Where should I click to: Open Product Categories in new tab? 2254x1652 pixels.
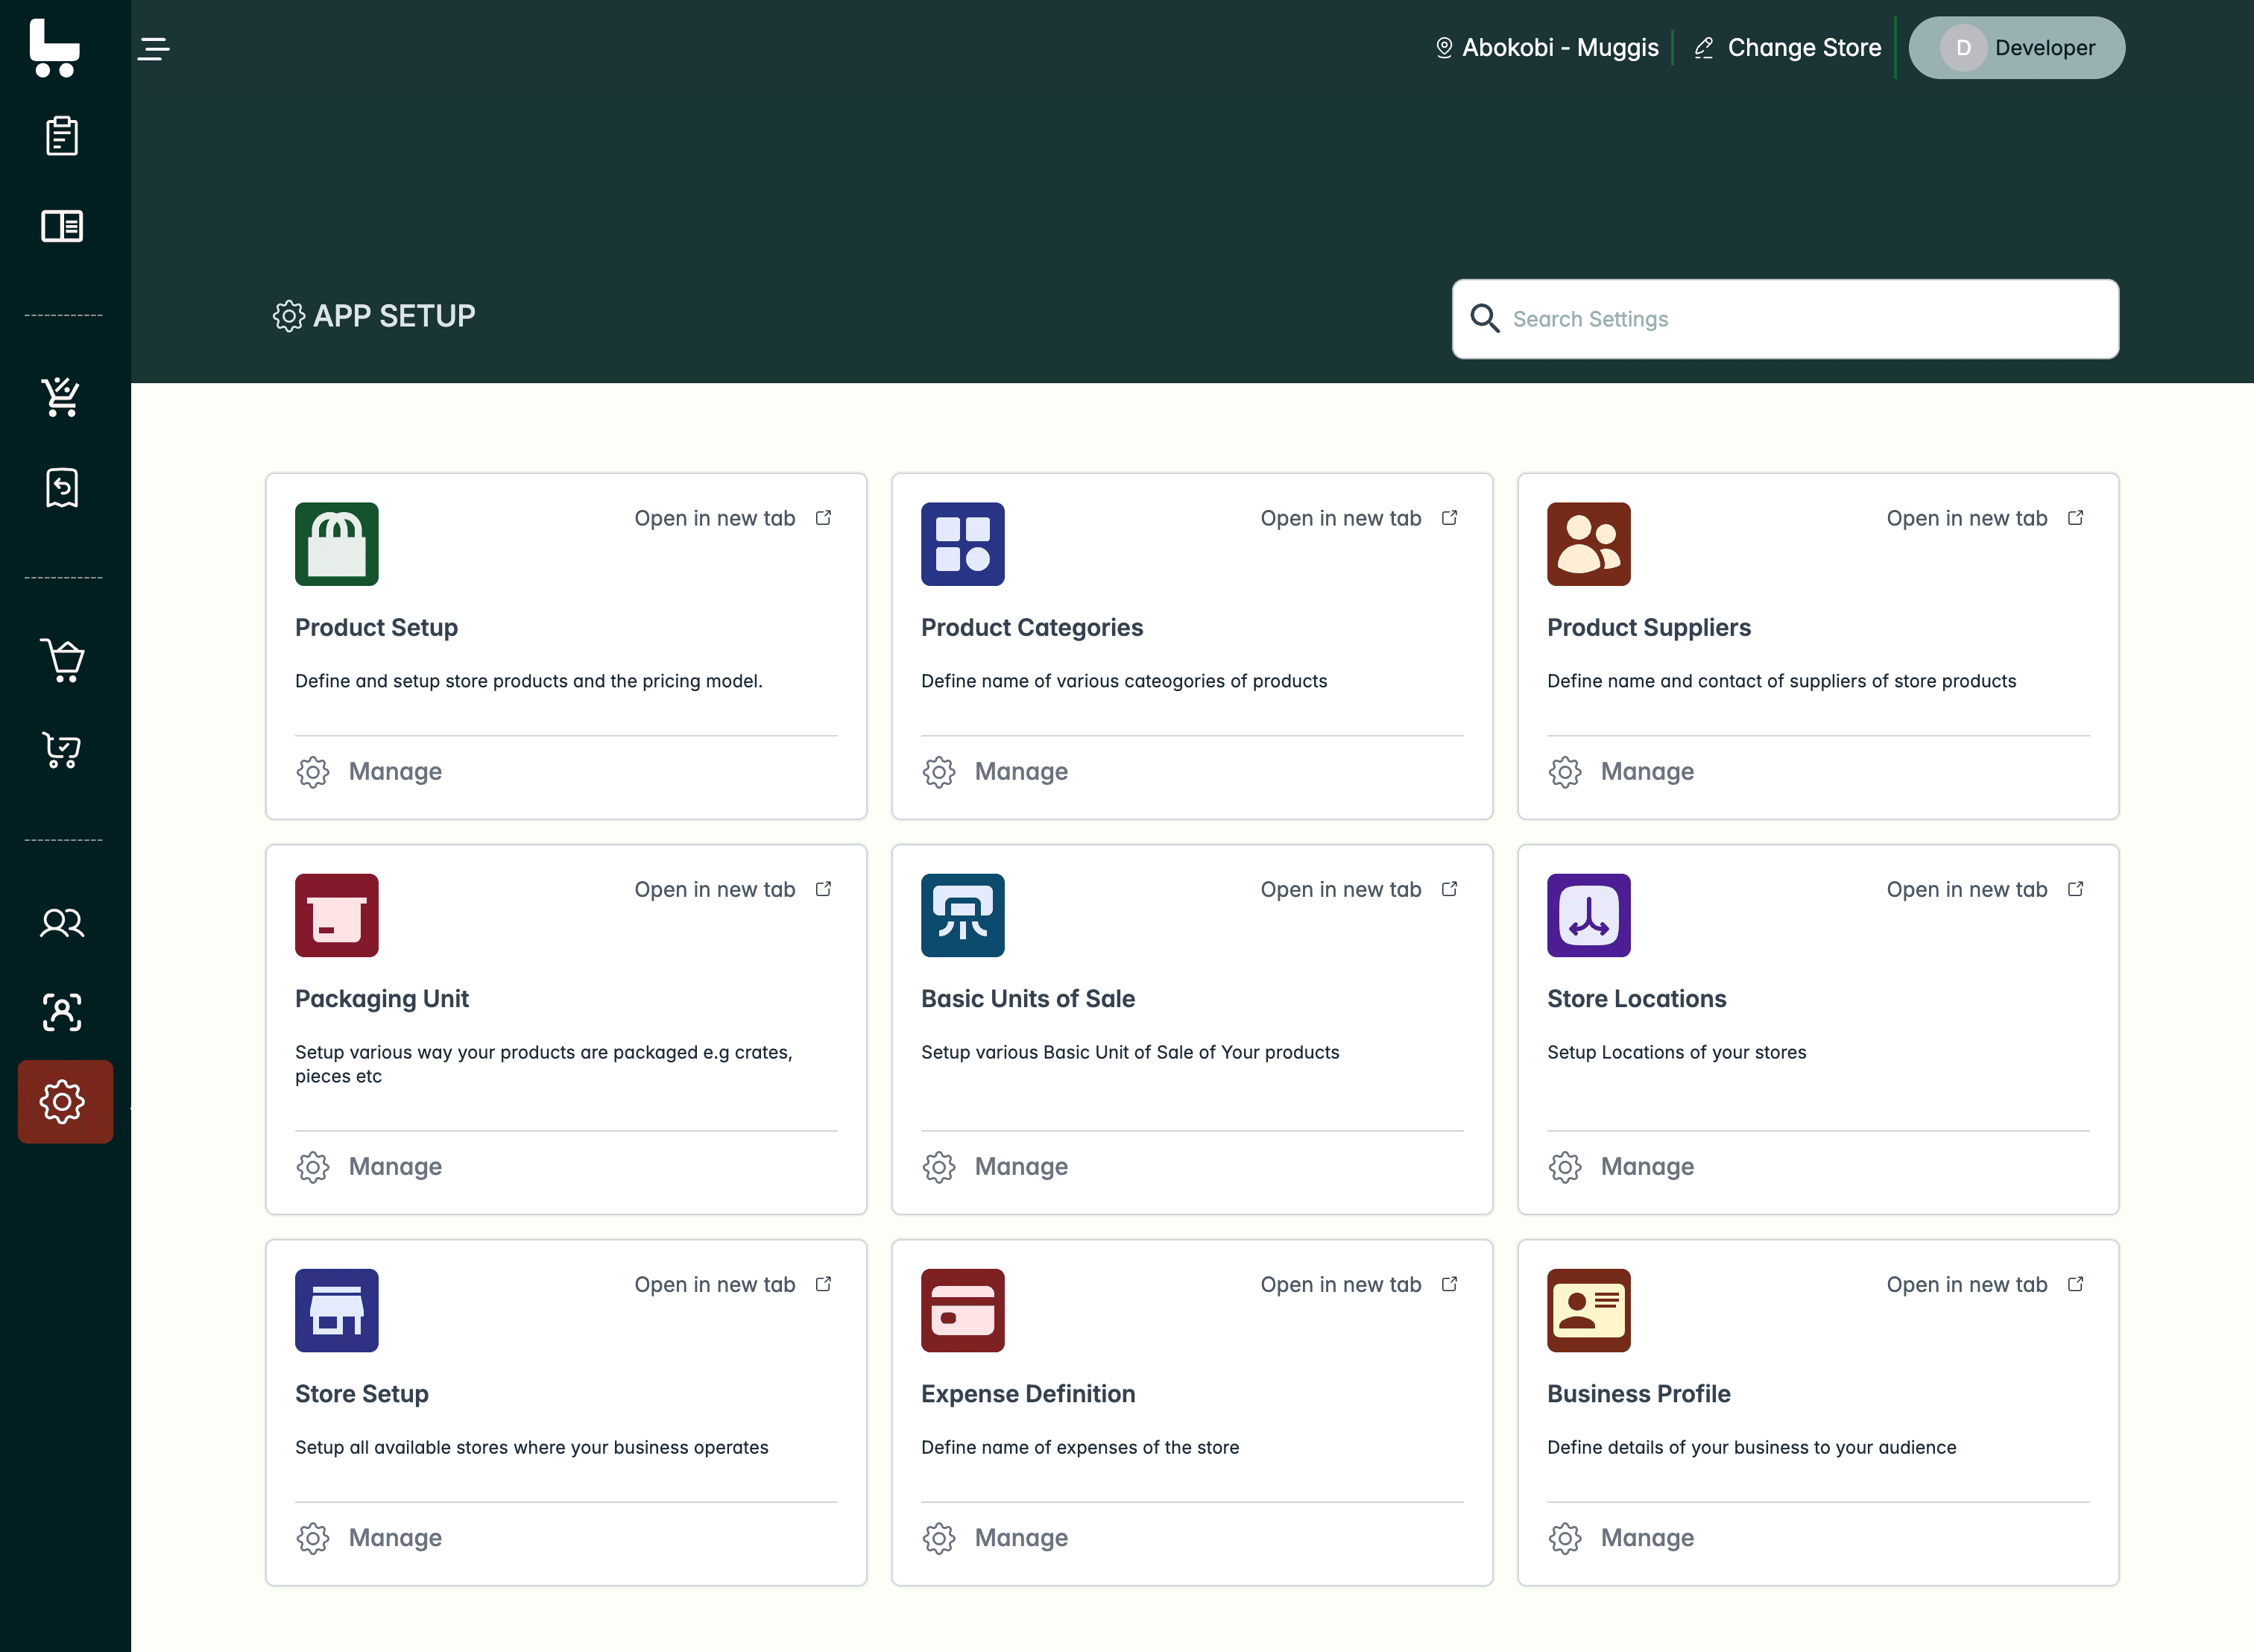(1358, 518)
